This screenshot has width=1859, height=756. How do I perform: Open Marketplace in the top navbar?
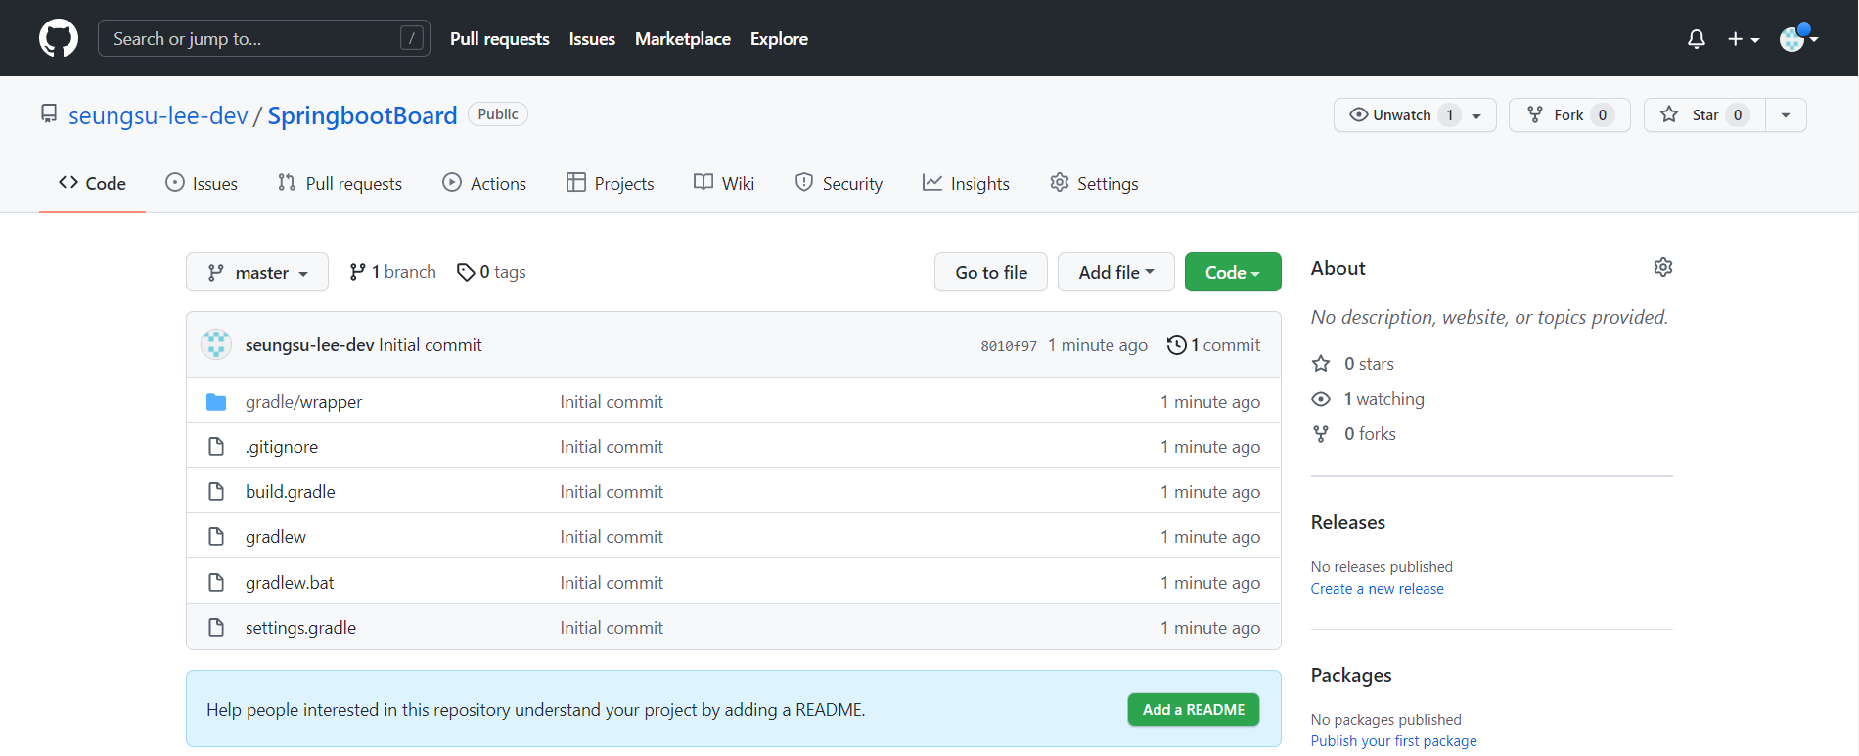683,39
